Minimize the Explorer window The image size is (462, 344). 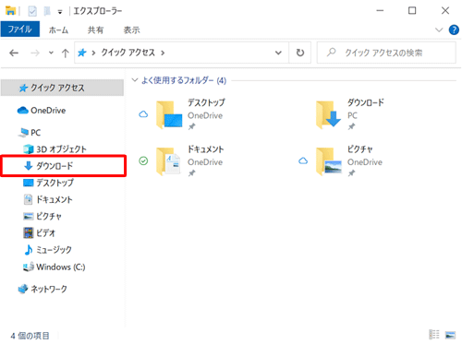(380, 11)
